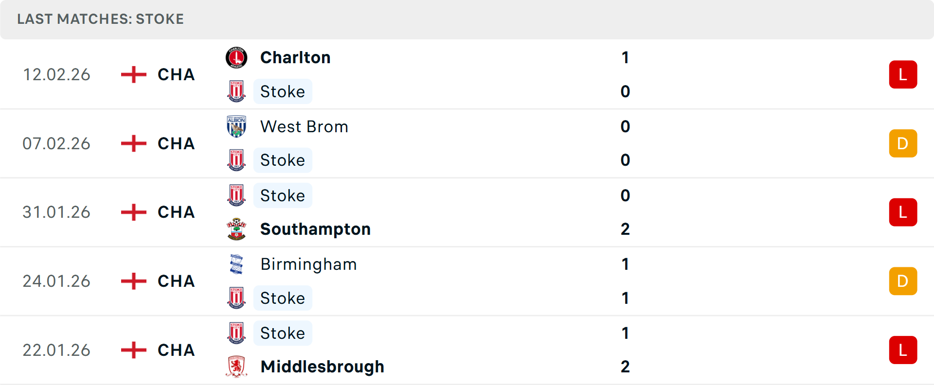Select the L badge on the Southampton defeat
The width and height of the screenshot is (934, 385).
click(x=903, y=212)
